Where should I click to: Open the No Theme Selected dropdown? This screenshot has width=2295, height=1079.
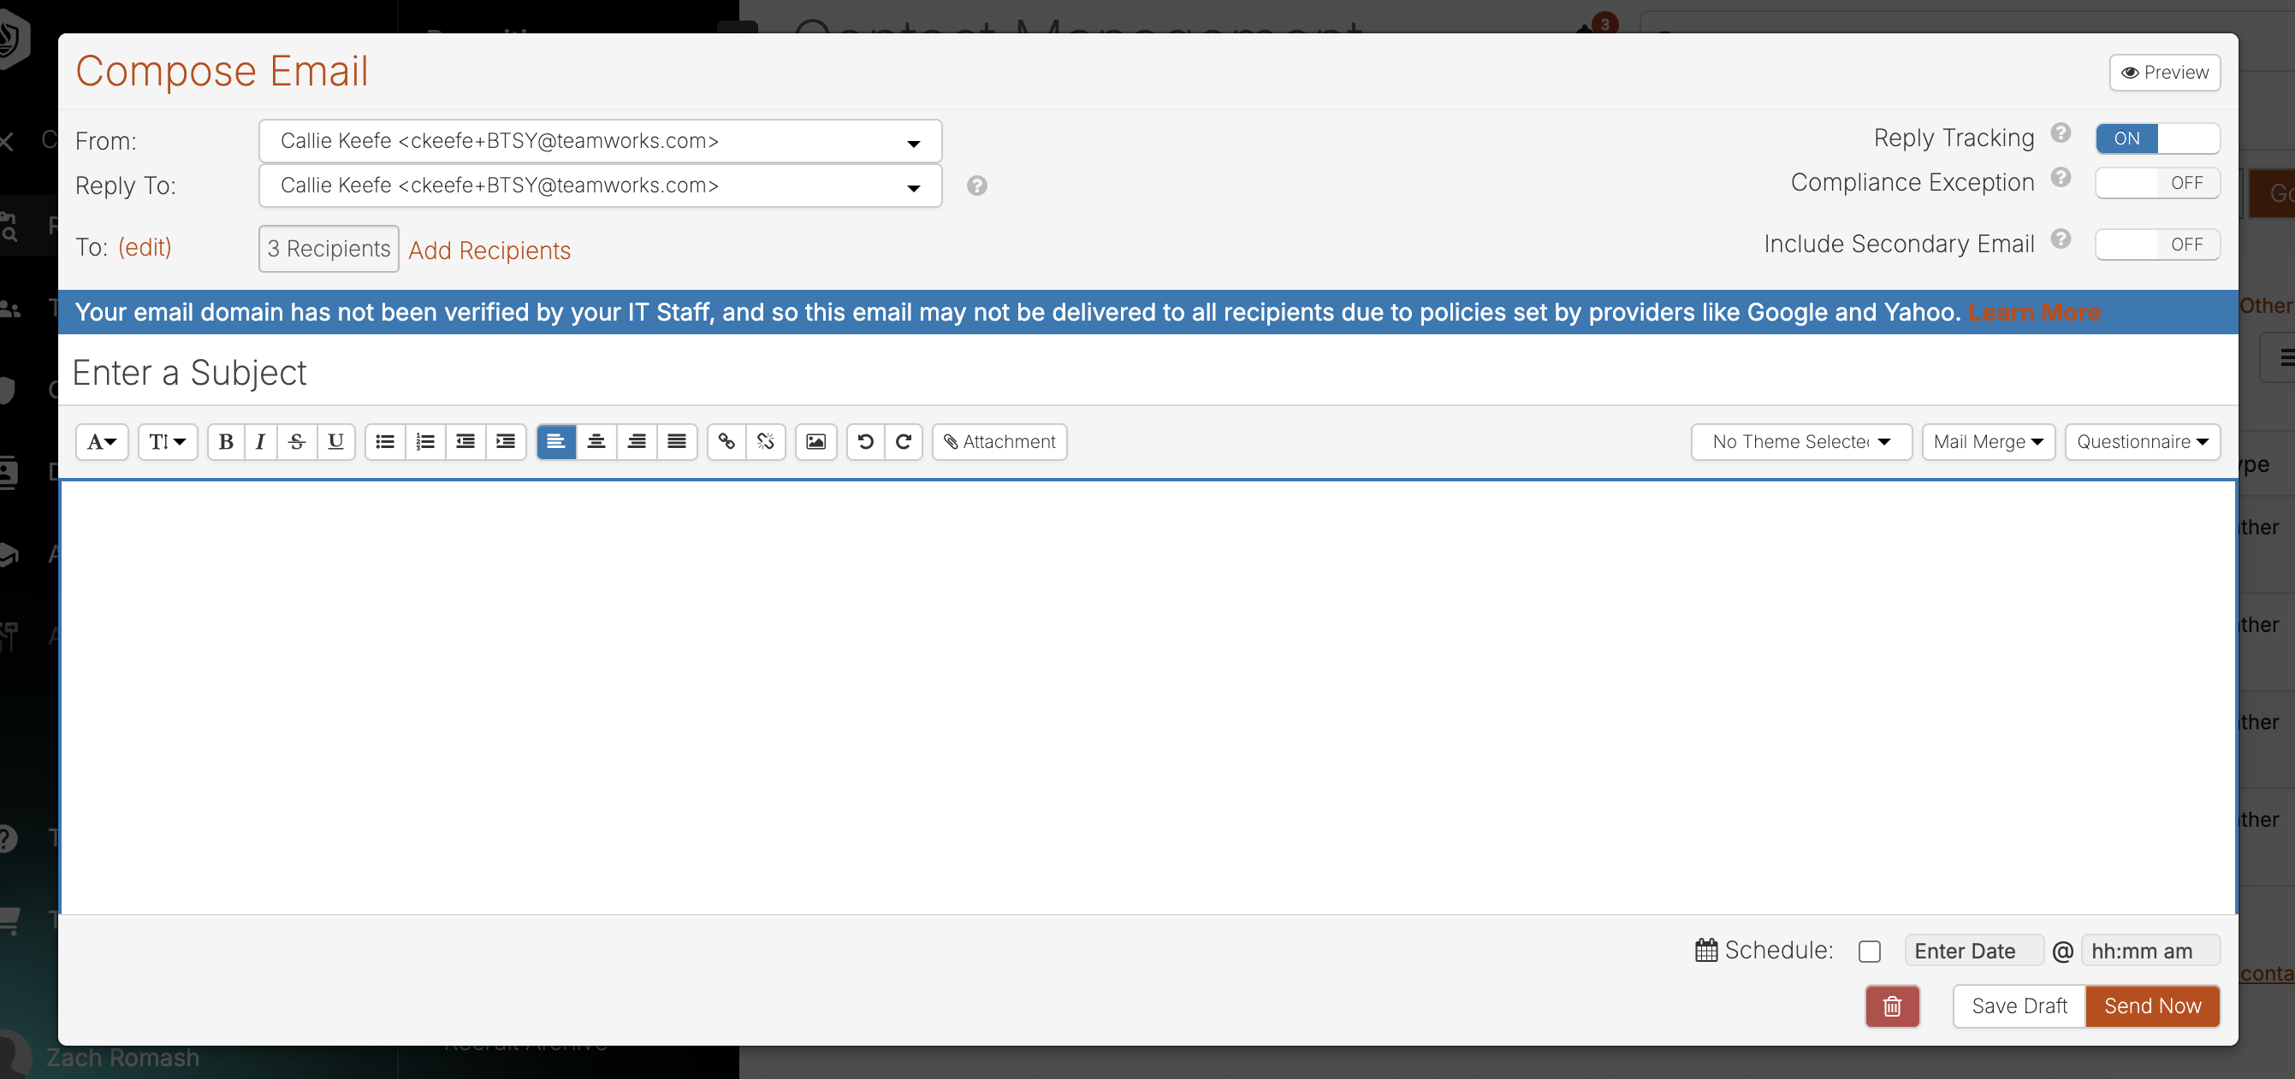[1801, 441]
